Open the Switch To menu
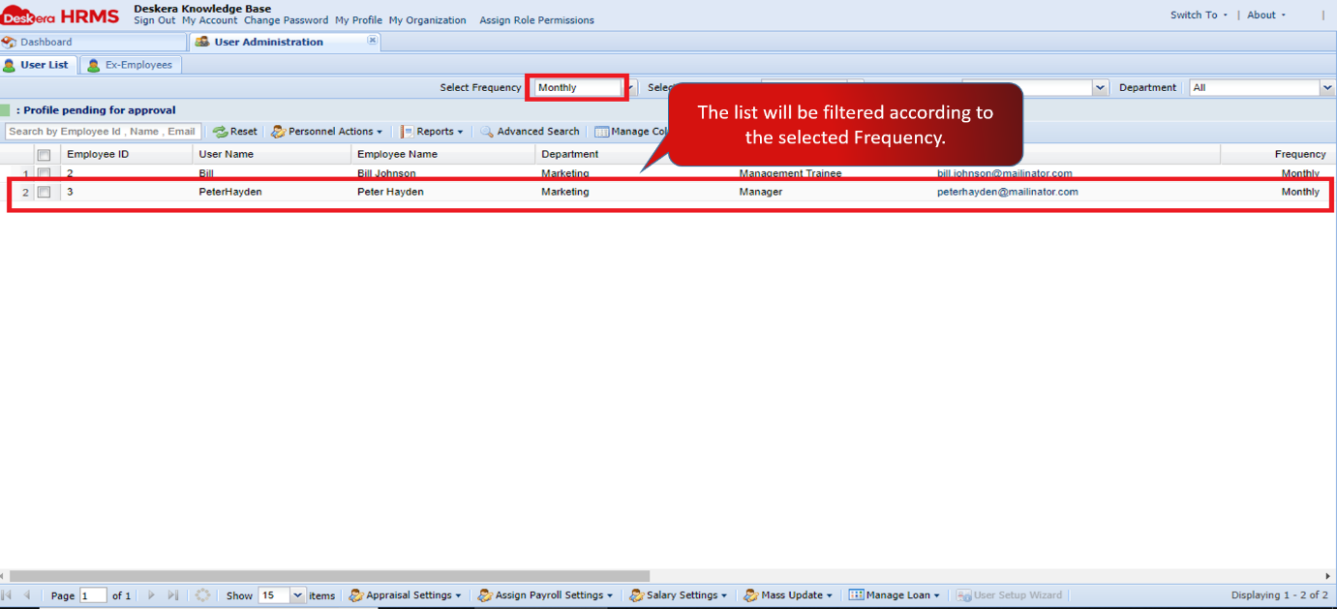The width and height of the screenshot is (1337, 609). [1199, 15]
